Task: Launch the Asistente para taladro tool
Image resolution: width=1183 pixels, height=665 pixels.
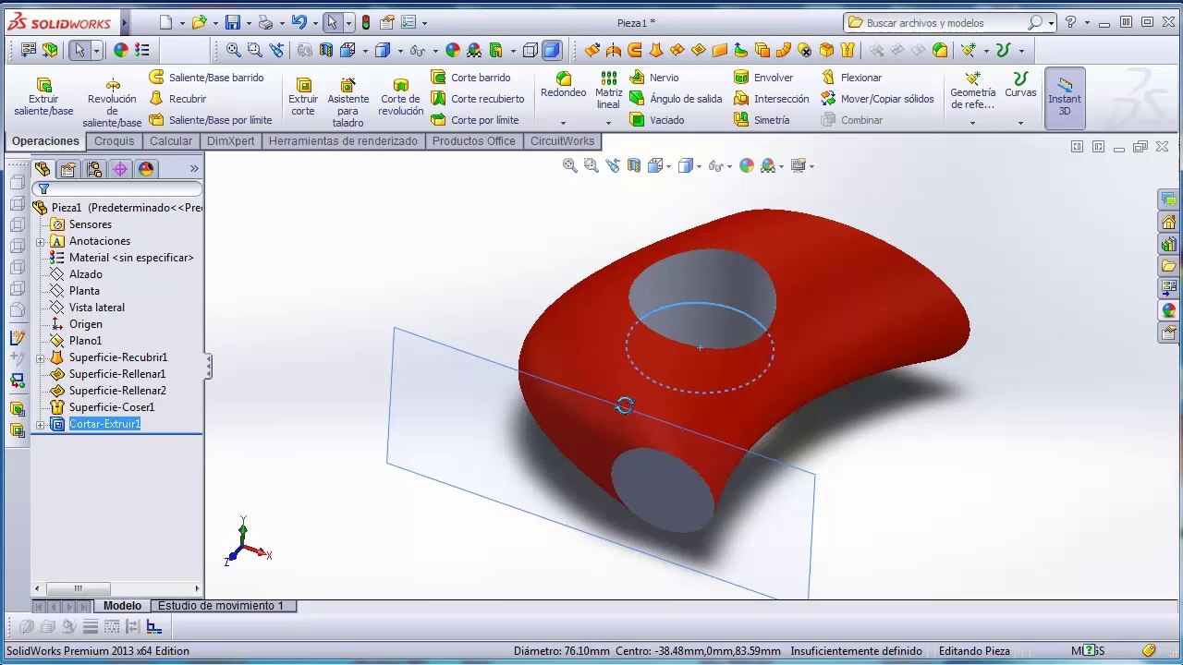Action: point(348,102)
